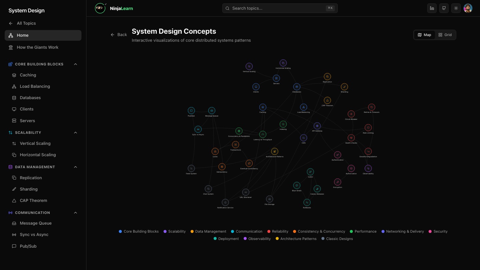The width and height of the screenshot is (480, 270).
Task: Open Home in the sidebar
Action: tap(43, 35)
